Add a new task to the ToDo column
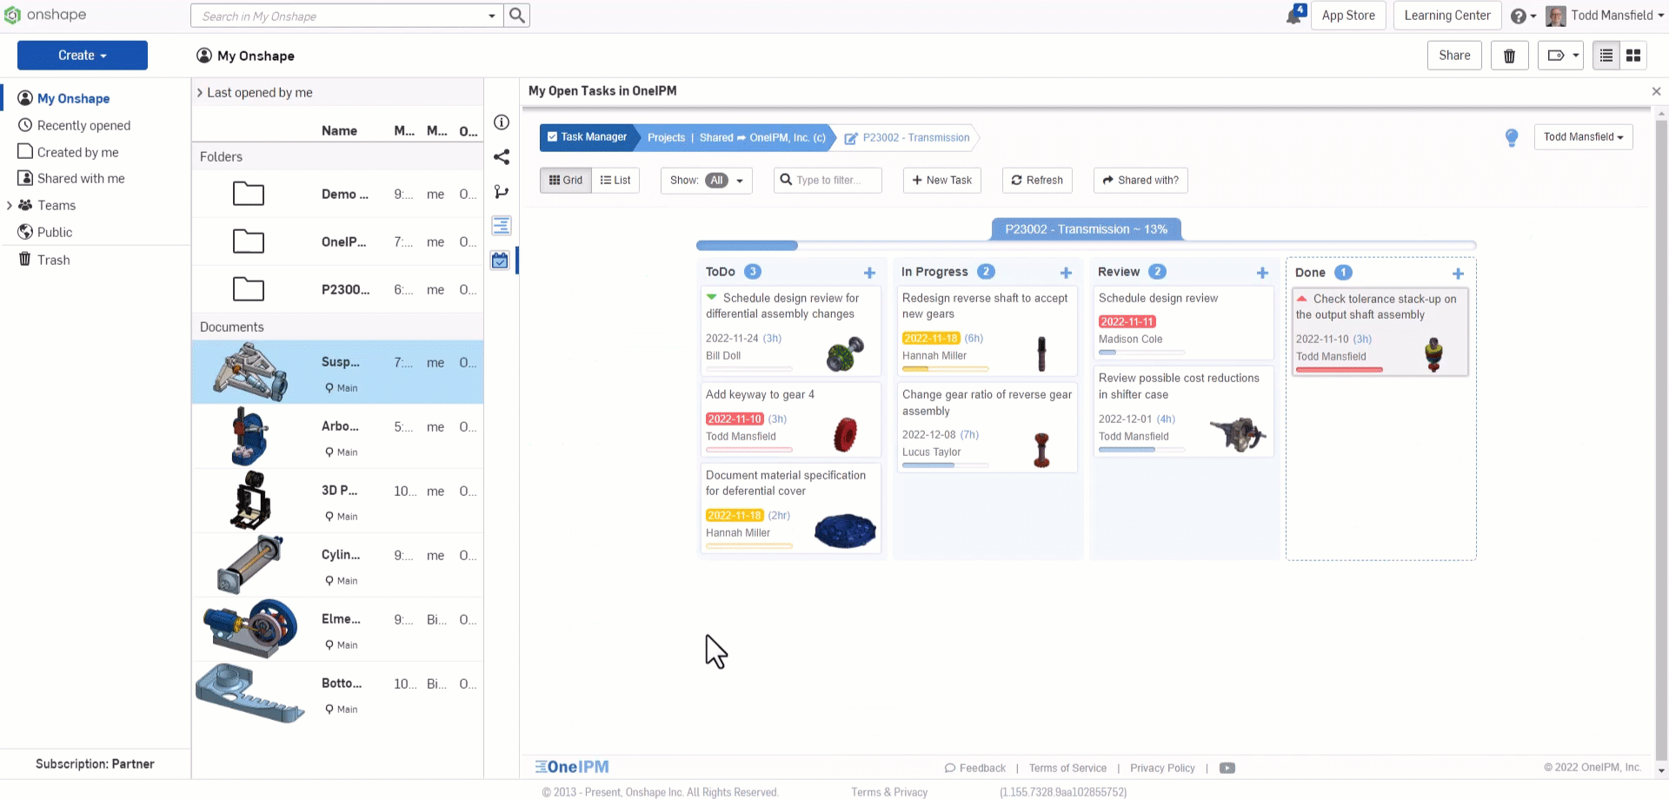Screen dimensions: 1669x799 point(869,273)
